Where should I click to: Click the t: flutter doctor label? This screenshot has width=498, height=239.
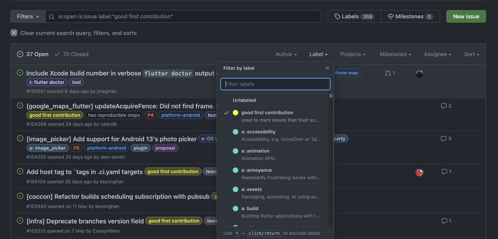coord(47,82)
